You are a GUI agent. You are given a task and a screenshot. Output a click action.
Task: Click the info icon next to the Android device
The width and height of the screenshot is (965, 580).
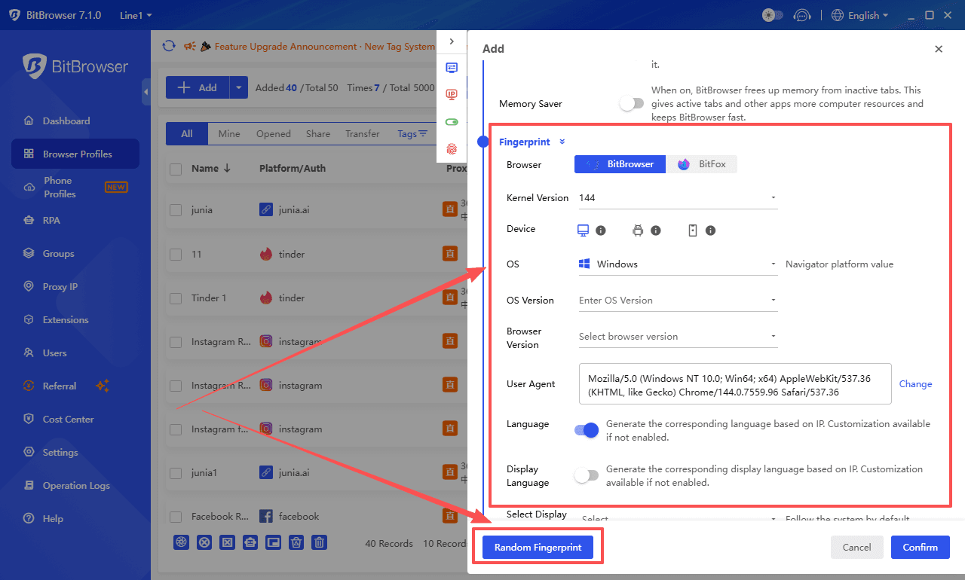[656, 230]
